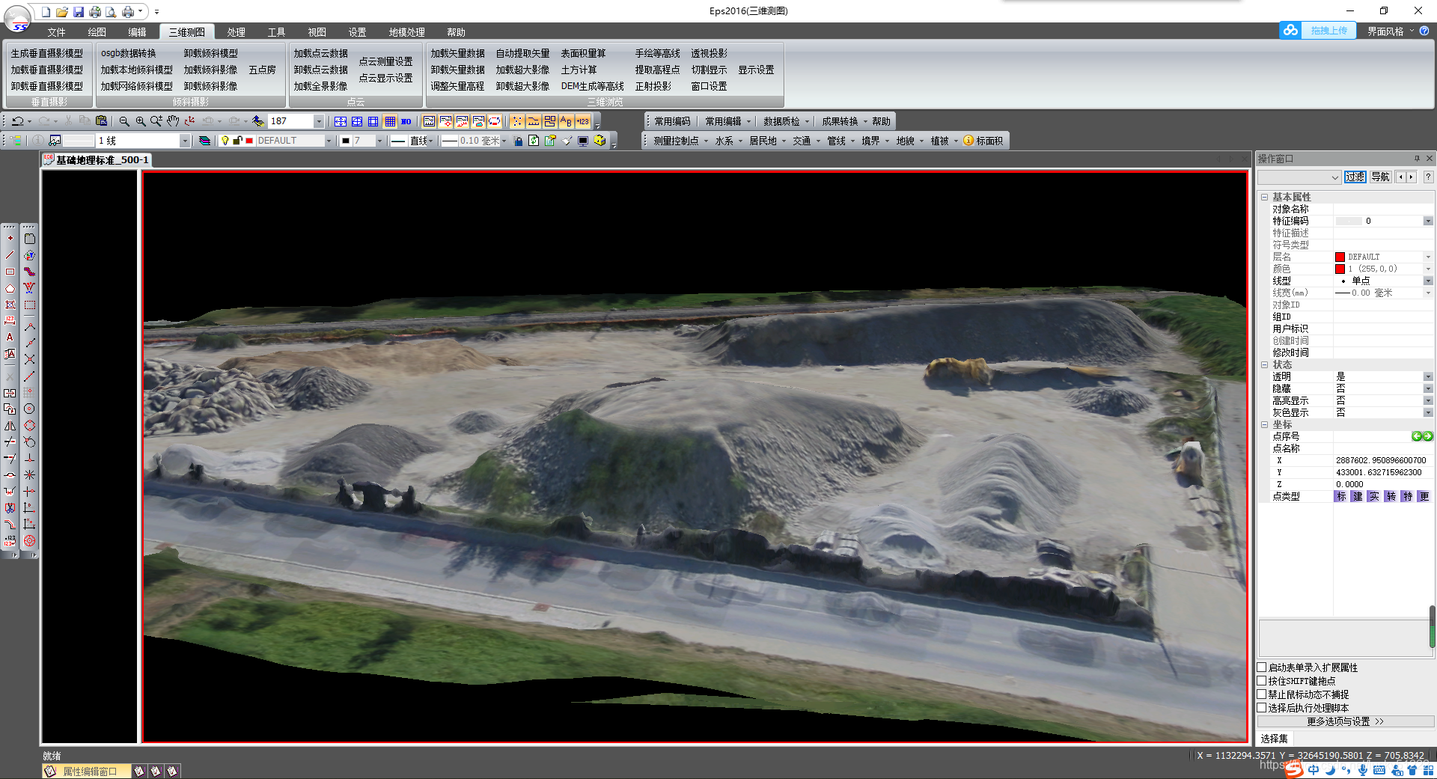Click the AB text annotation icon
The height and width of the screenshot is (779, 1437).
[566, 121]
